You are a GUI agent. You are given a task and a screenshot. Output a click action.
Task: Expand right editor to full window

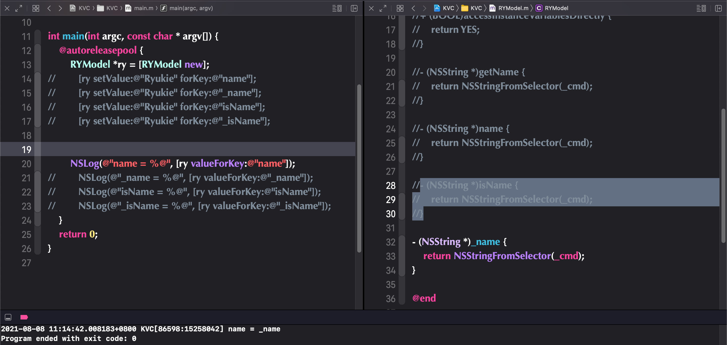pos(383,8)
